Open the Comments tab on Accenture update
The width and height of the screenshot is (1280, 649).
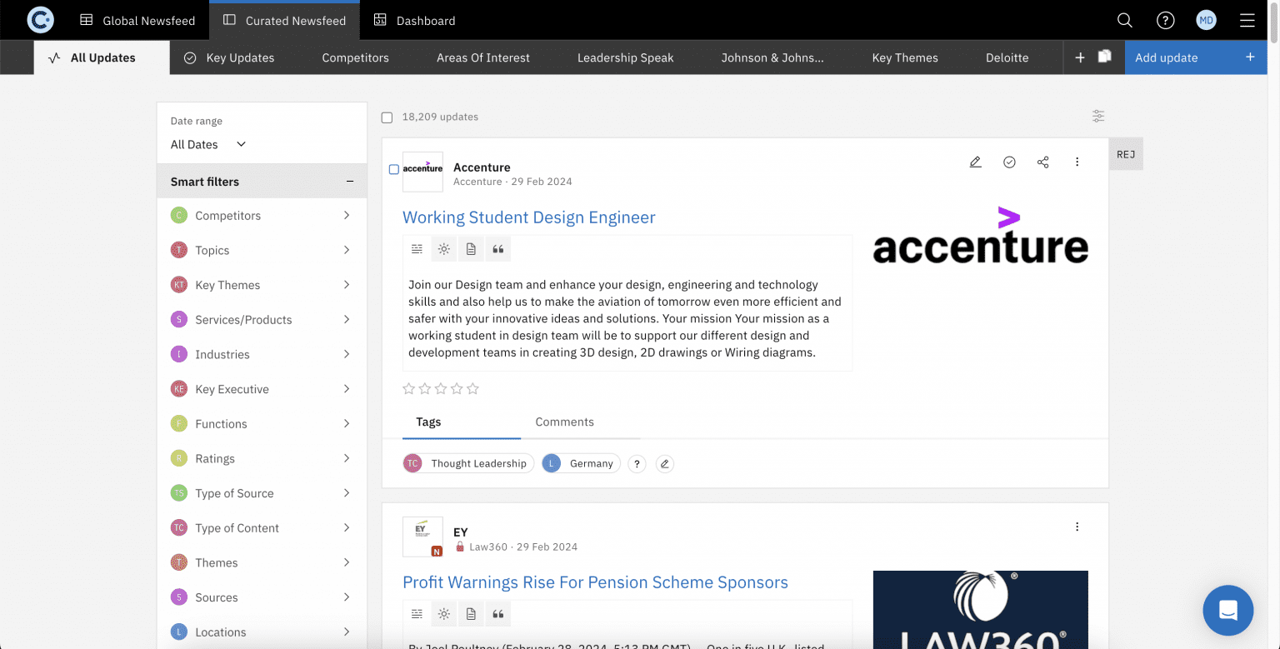point(564,422)
